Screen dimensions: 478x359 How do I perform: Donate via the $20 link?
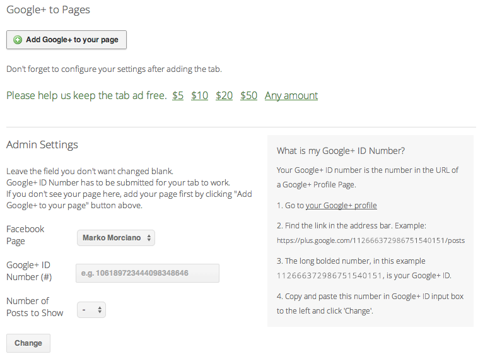point(224,95)
